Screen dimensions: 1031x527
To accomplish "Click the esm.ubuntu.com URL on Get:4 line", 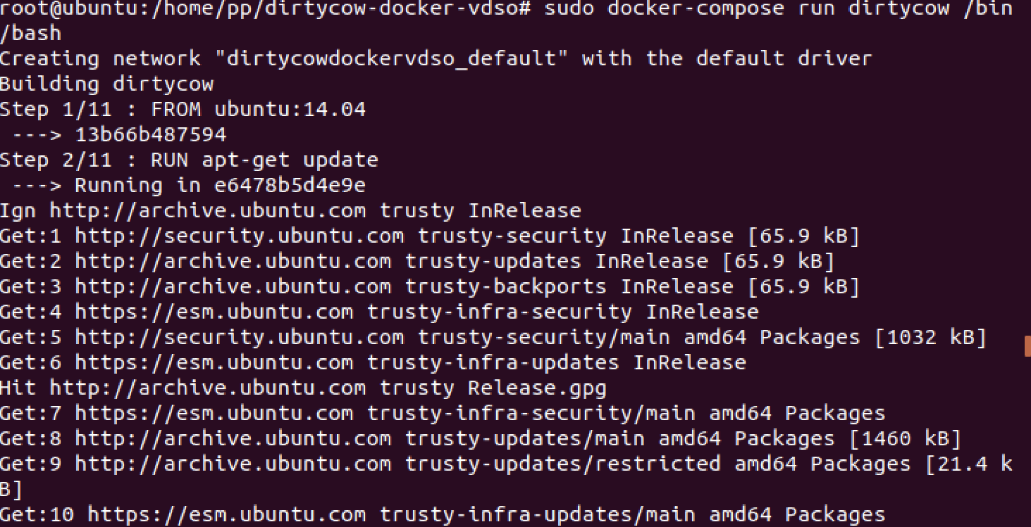I will tap(215, 312).
